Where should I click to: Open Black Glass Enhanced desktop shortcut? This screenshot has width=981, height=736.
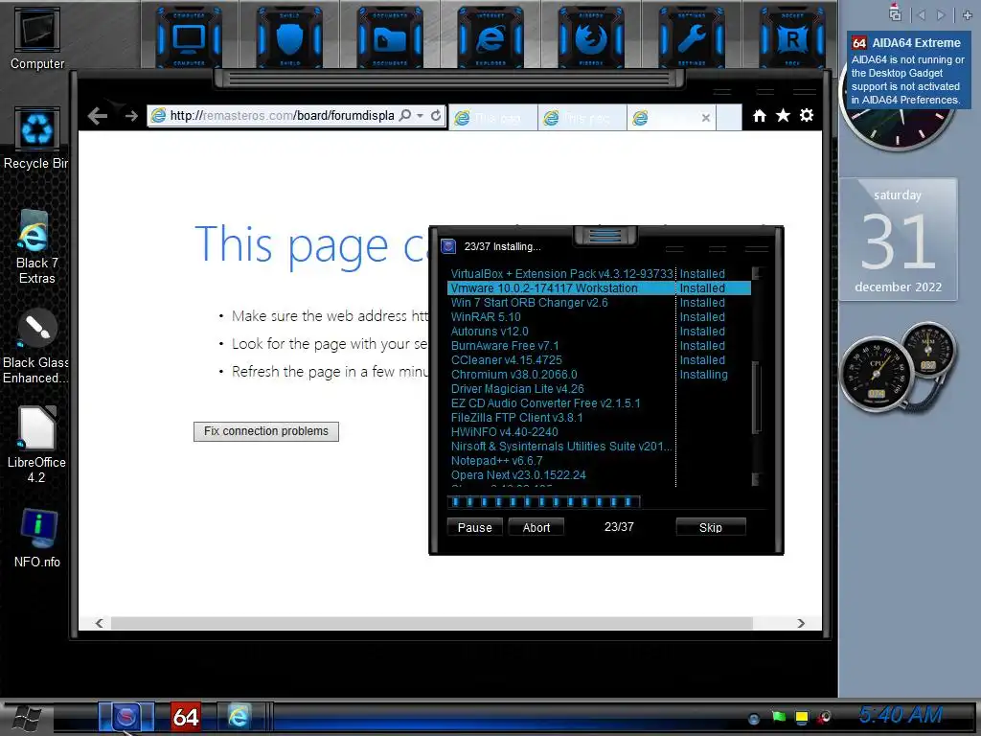tap(36, 347)
